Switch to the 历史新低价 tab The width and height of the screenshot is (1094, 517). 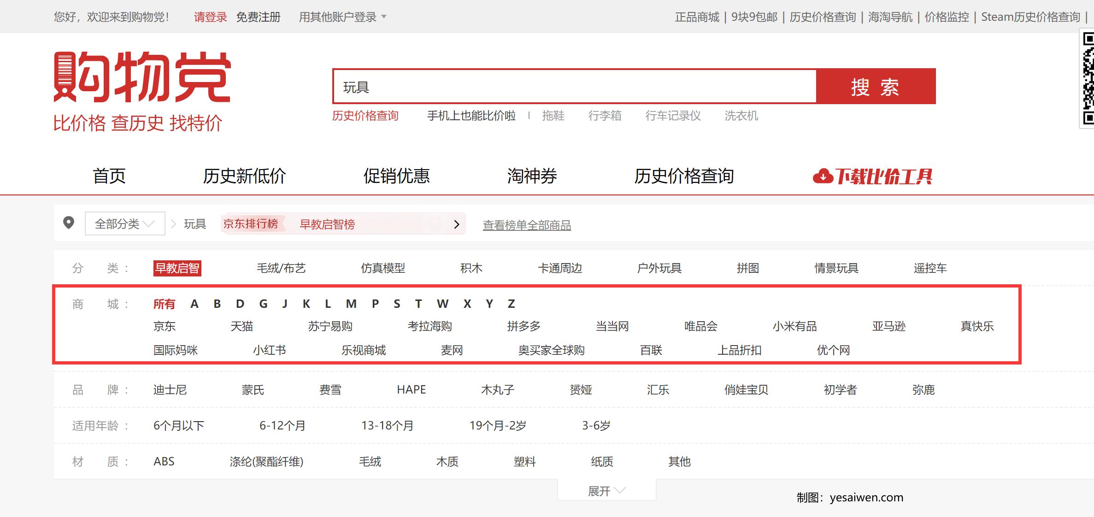pos(245,176)
